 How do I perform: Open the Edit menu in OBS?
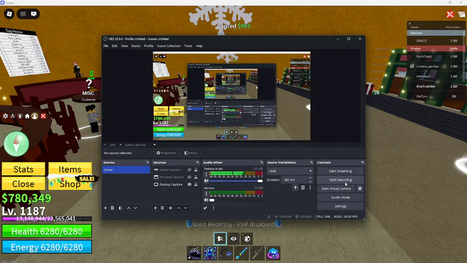[x=115, y=46]
